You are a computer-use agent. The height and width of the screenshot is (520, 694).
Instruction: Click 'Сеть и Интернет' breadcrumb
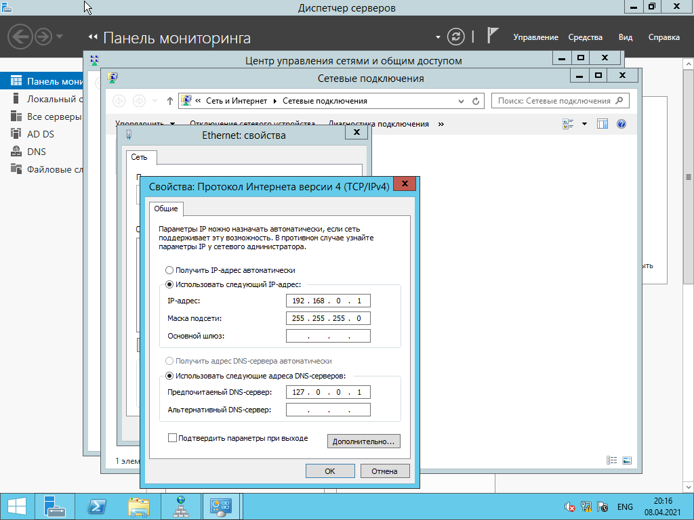click(x=237, y=101)
